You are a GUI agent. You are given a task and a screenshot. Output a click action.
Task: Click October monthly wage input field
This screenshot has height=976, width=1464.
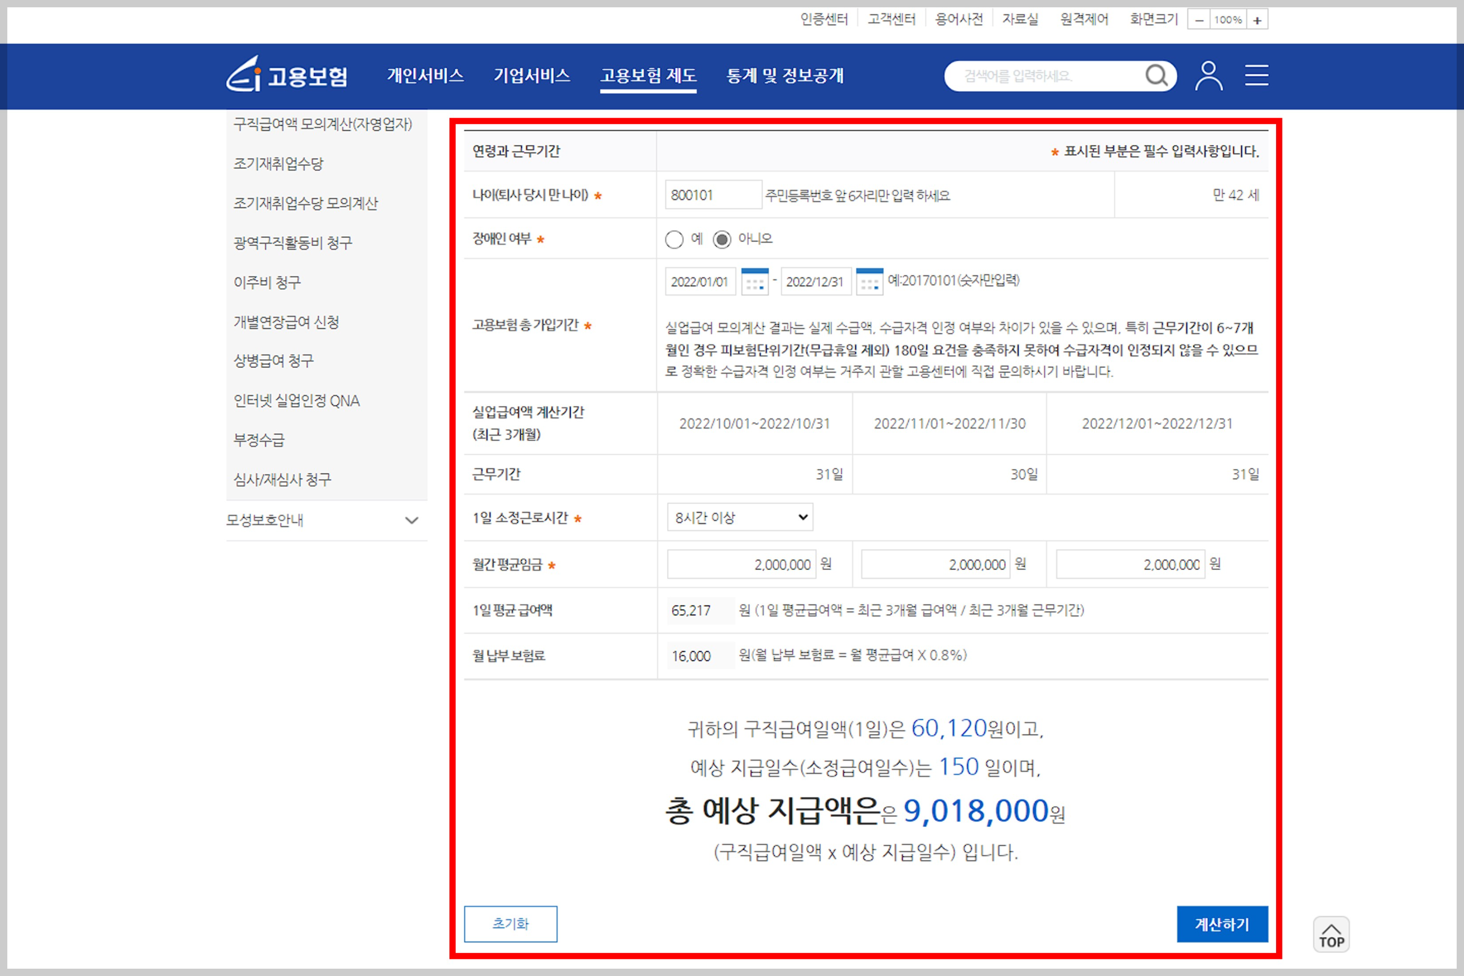[x=741, y=564]
